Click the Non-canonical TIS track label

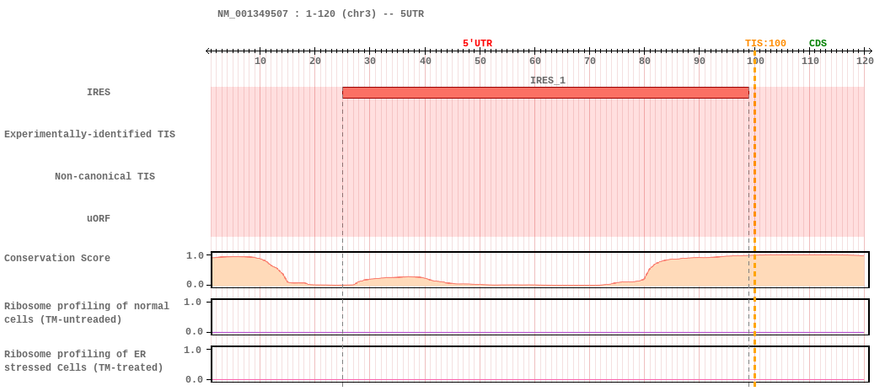point(105,177)
